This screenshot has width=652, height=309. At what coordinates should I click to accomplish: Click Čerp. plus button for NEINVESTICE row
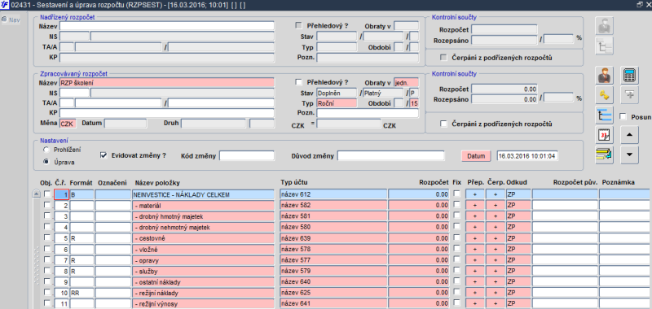point(496,194)
